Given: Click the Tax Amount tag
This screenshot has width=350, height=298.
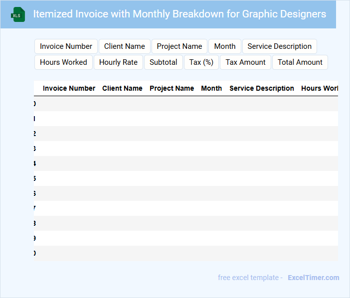Looking at the screenshot, I should (x=245, y=62).
